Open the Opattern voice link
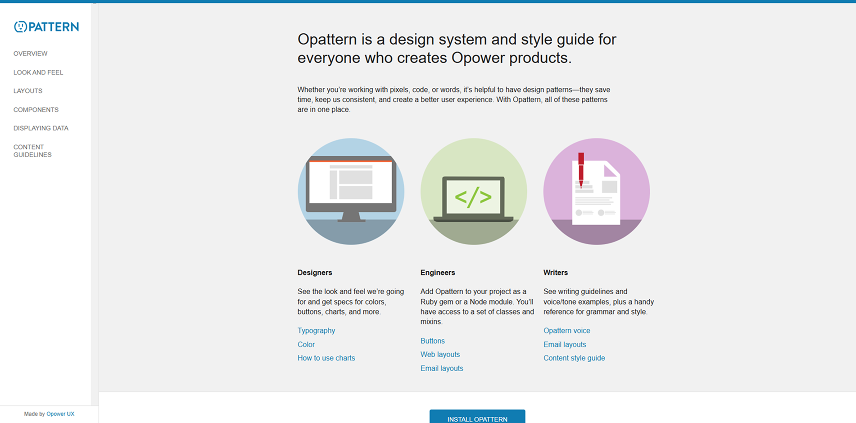Screen dimensions: 856x423 tap(566, 331)
